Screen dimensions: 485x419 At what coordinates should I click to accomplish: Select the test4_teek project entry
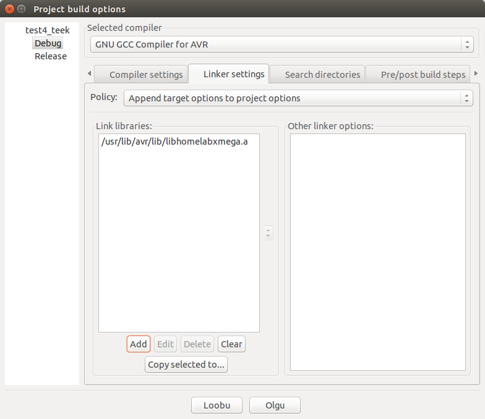click(47, 30)
